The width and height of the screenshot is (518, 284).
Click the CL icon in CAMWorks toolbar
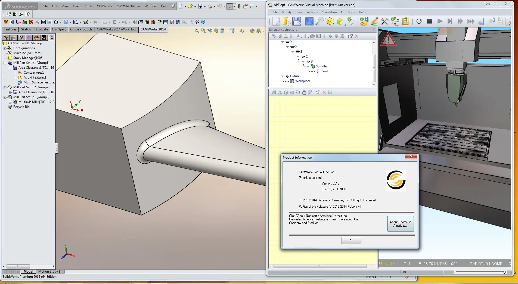pyautogui.click(x=50, y=22)
